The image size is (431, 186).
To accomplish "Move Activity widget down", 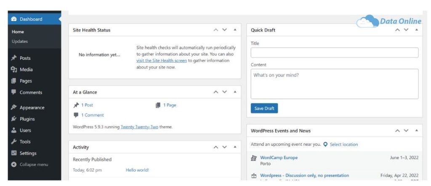I will pos(225,147).
